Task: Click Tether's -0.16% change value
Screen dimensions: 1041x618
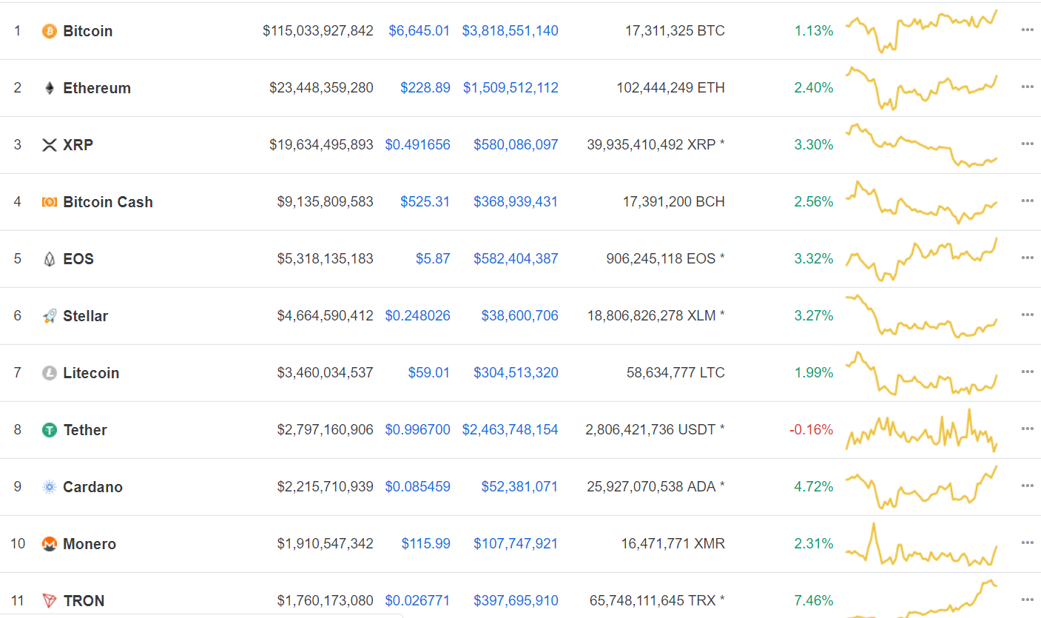Action: tap(811, 430)
